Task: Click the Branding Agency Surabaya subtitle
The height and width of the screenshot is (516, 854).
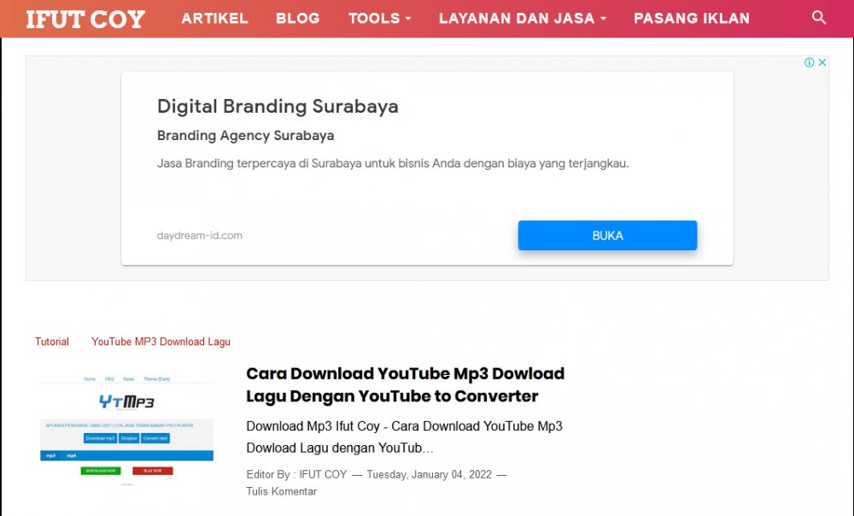Action: [246, 136]
